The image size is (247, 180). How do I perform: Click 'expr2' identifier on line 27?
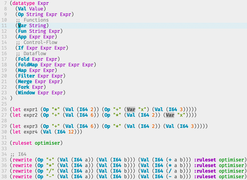[31, 115]
